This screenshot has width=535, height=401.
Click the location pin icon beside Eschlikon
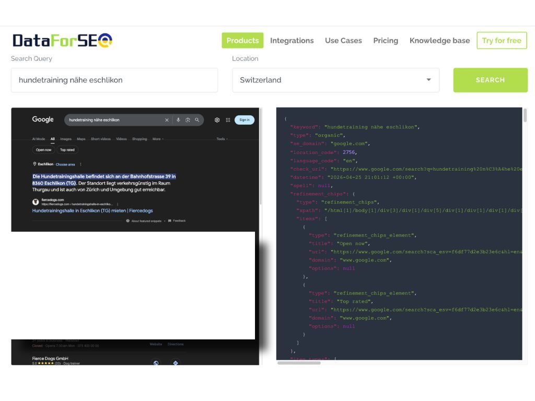click(34, 164)
